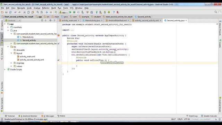
Task: Click the Copy toolbar icon
Action: tap(28, 12)
